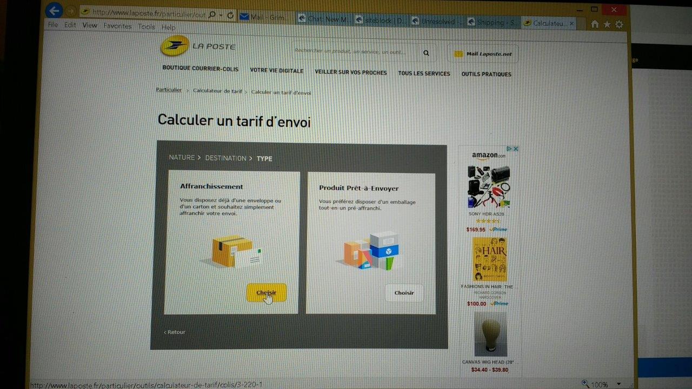The image size is (692, 389).
Task: Click the browser Home icon
Action: pos(595,24)
